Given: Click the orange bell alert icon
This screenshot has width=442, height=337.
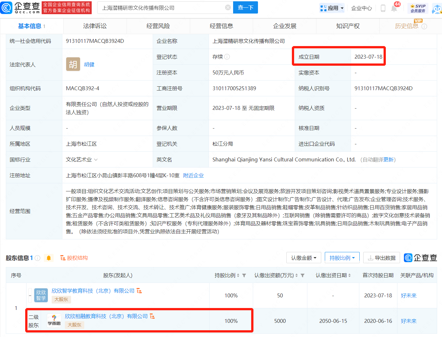Looking at the screenshot, I should tap(49, 258).
